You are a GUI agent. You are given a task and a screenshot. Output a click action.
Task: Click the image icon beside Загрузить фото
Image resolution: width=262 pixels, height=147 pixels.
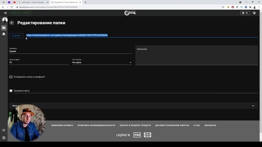(11, 91)
